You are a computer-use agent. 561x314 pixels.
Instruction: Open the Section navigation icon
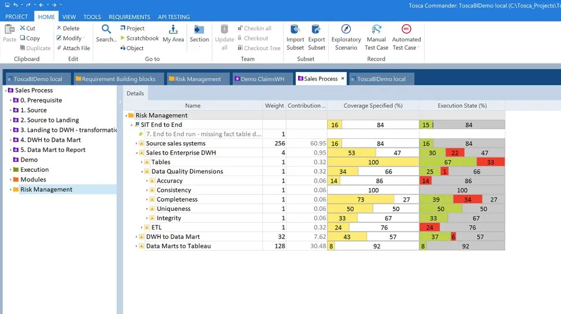tap(199, 30)
